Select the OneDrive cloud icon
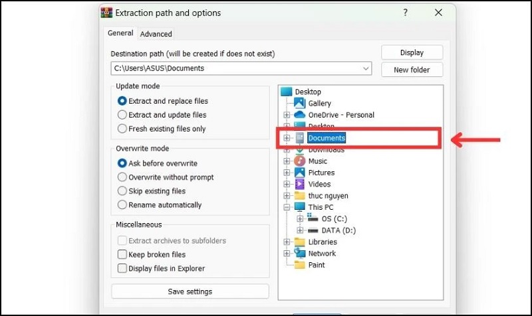This screenshot has height=316, width=532. (299, 115)
